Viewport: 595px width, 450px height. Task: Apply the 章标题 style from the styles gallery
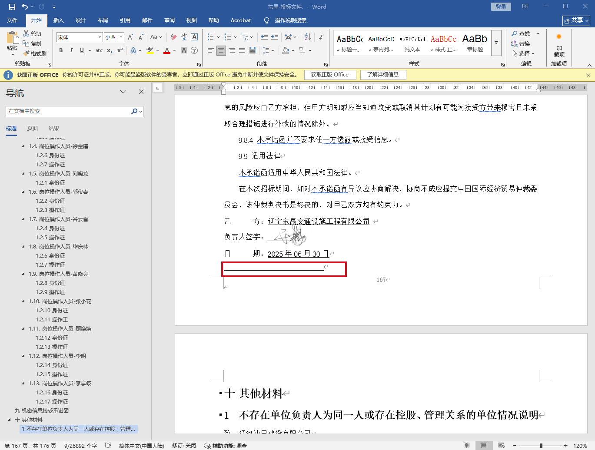(x=475, y=43)
